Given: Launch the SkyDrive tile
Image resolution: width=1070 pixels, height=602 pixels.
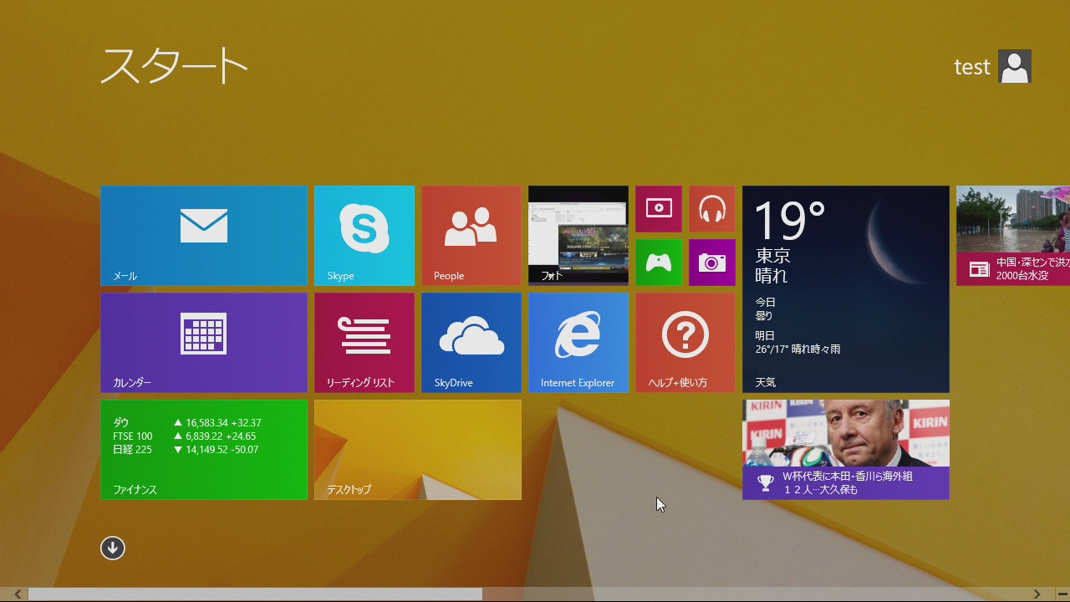Looking at the screenshot, I should pos(471,343).
